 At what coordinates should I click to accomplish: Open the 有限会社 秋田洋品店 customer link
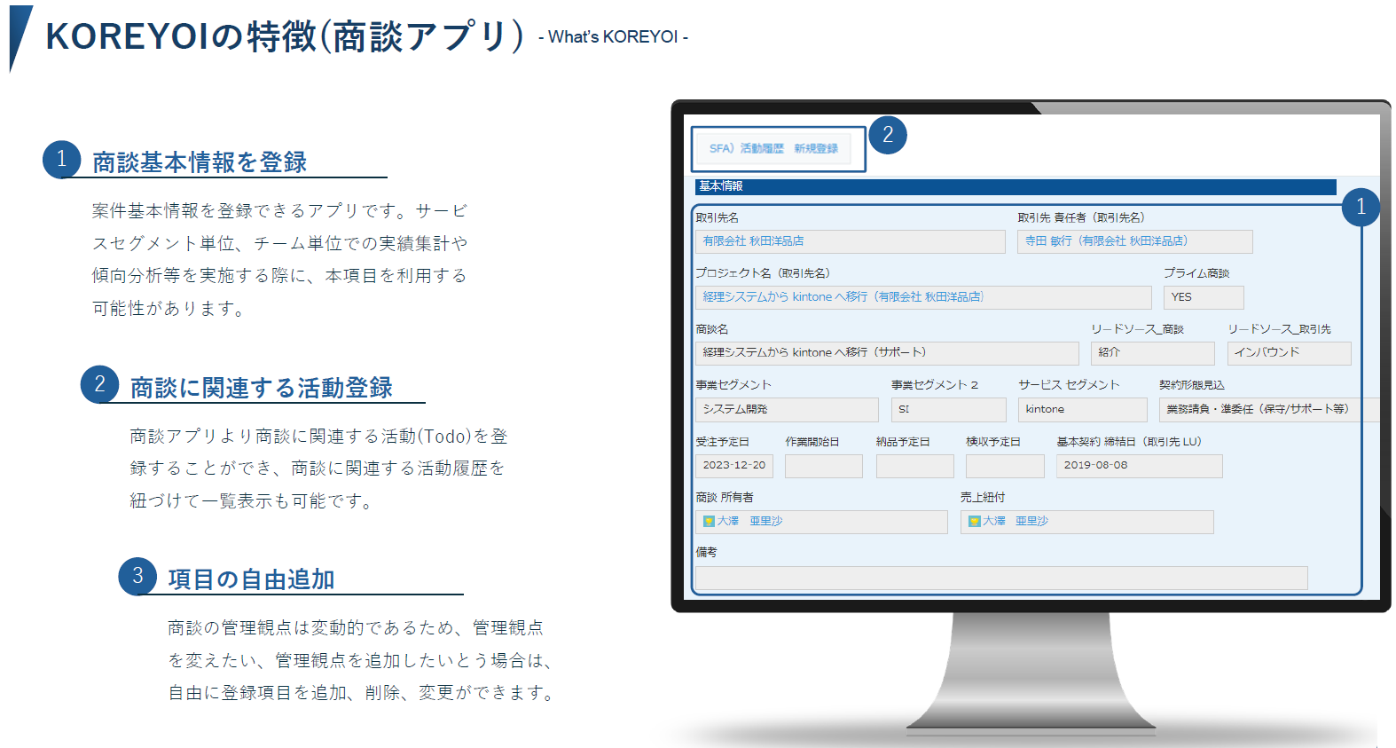(x=753, y=241)
